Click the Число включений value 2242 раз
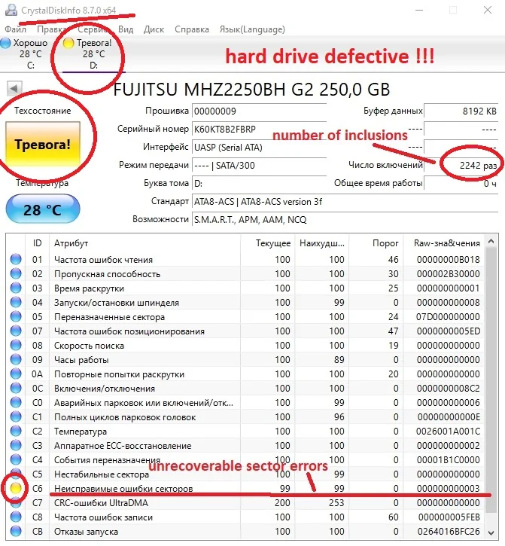The height and width of the screenshot is (546, 505). [x=461, y=166]
